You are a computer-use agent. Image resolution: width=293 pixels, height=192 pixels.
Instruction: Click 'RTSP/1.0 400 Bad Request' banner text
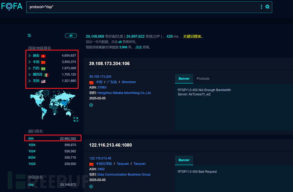pyautogui.click(x=197, y=172)
